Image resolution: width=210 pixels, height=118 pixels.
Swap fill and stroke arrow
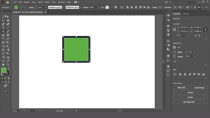coord(9,69)
